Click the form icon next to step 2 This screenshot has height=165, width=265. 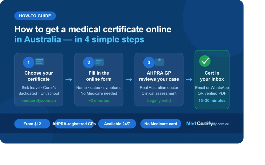[x=99, y=62]
